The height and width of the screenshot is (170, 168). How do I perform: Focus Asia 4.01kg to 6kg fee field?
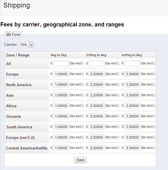click(x=132, y=95)
